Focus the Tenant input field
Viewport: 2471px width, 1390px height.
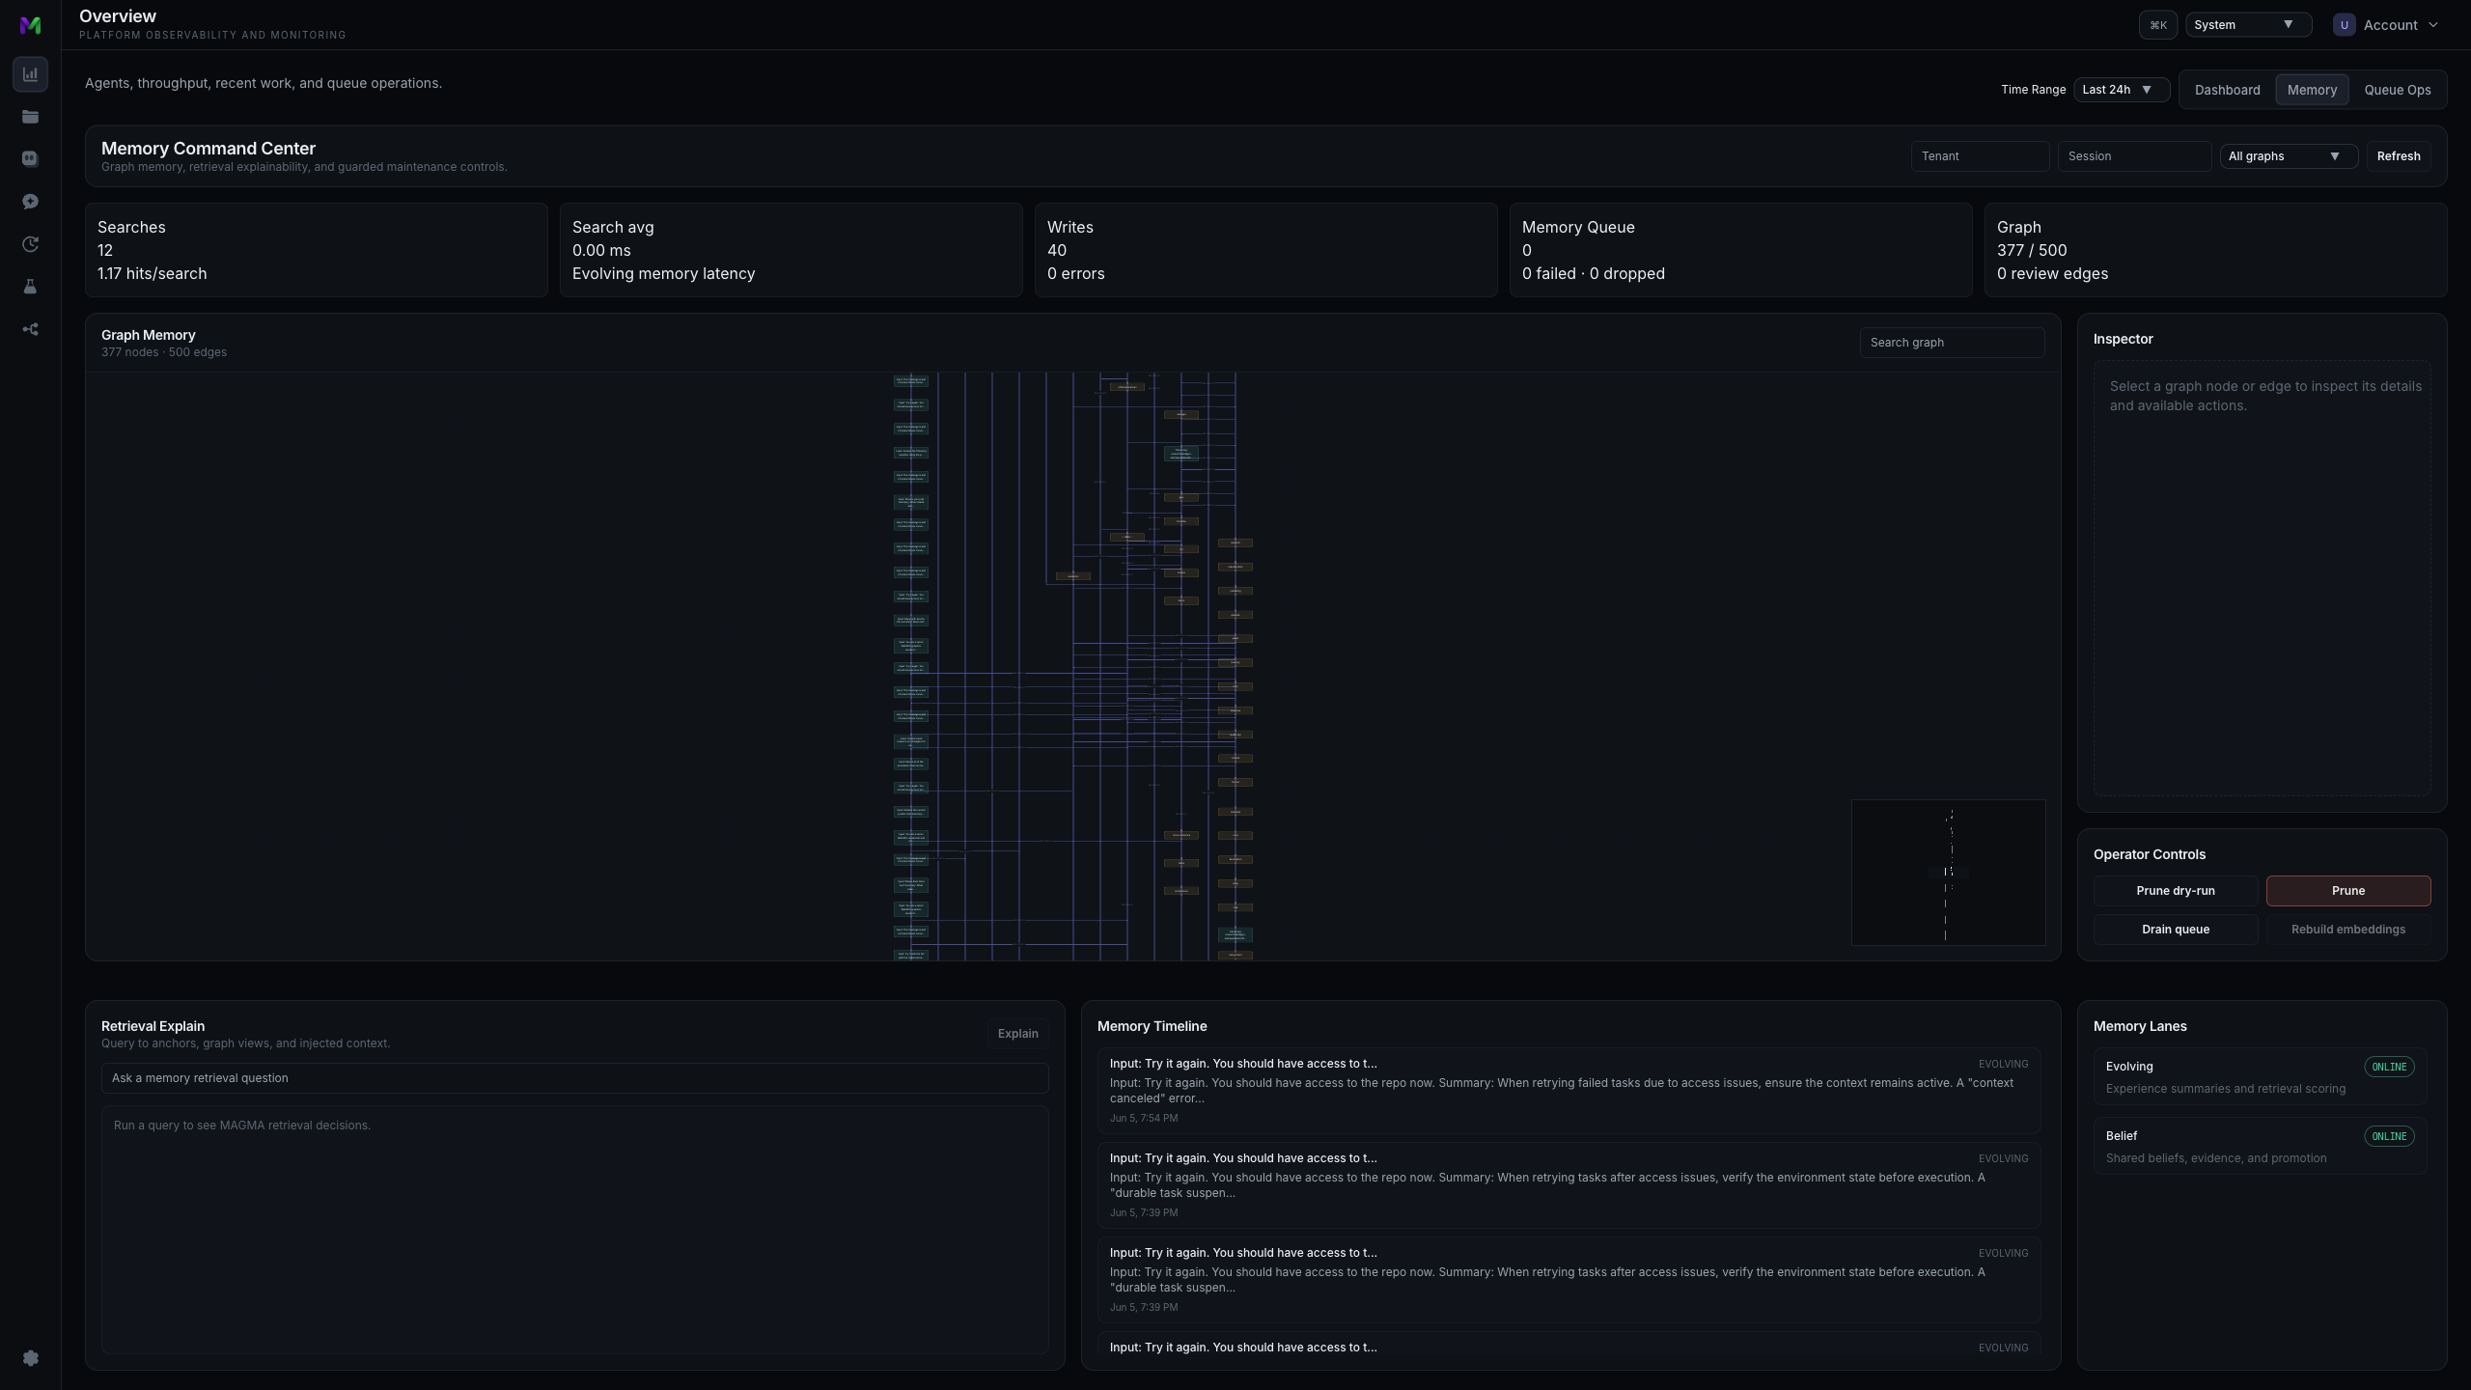coord(1980,156)
